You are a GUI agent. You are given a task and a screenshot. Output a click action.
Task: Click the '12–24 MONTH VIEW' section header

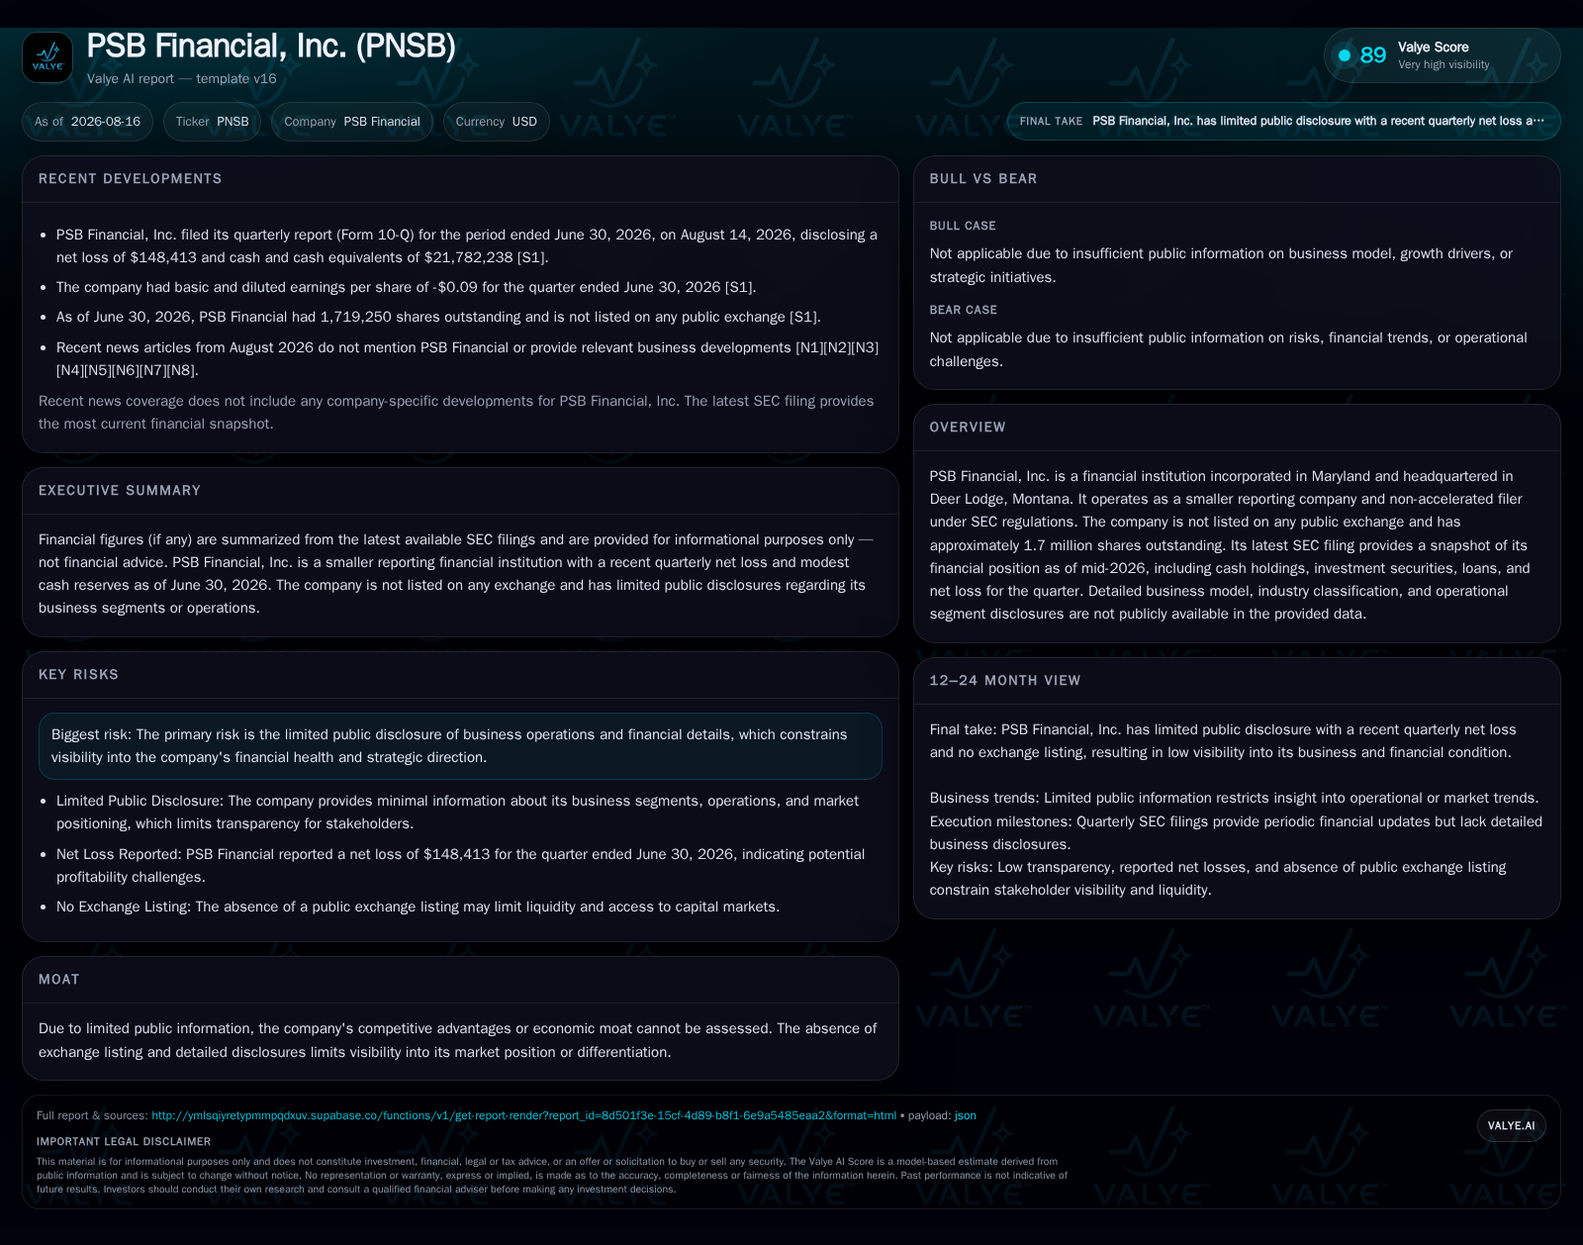coord(1005,681)
